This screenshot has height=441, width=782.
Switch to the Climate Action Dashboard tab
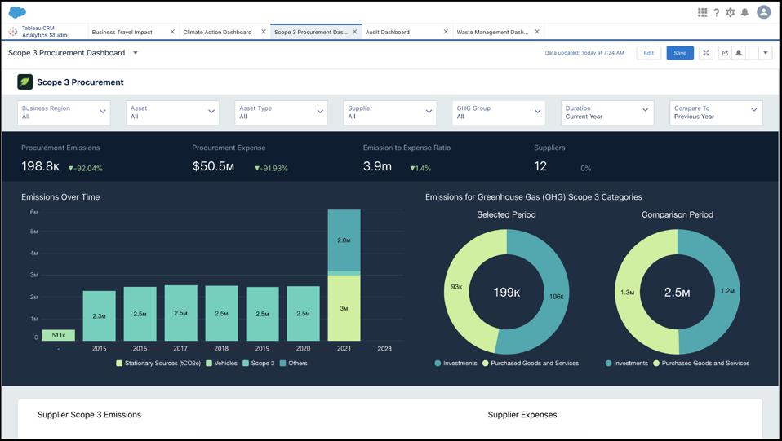coord(217,32)
